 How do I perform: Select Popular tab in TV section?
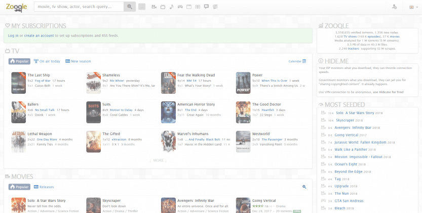click(19, 61)
